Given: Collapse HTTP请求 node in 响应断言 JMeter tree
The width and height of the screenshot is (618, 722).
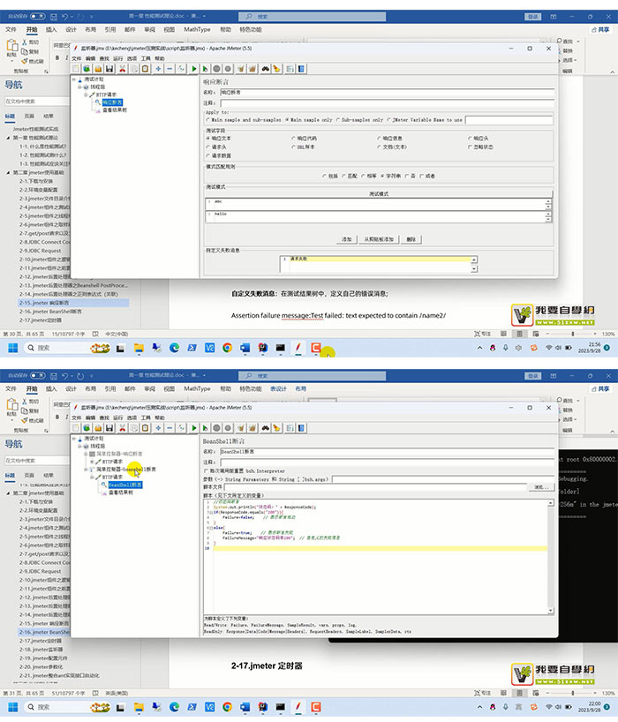Looking at the screenshot, I should 87,94.
